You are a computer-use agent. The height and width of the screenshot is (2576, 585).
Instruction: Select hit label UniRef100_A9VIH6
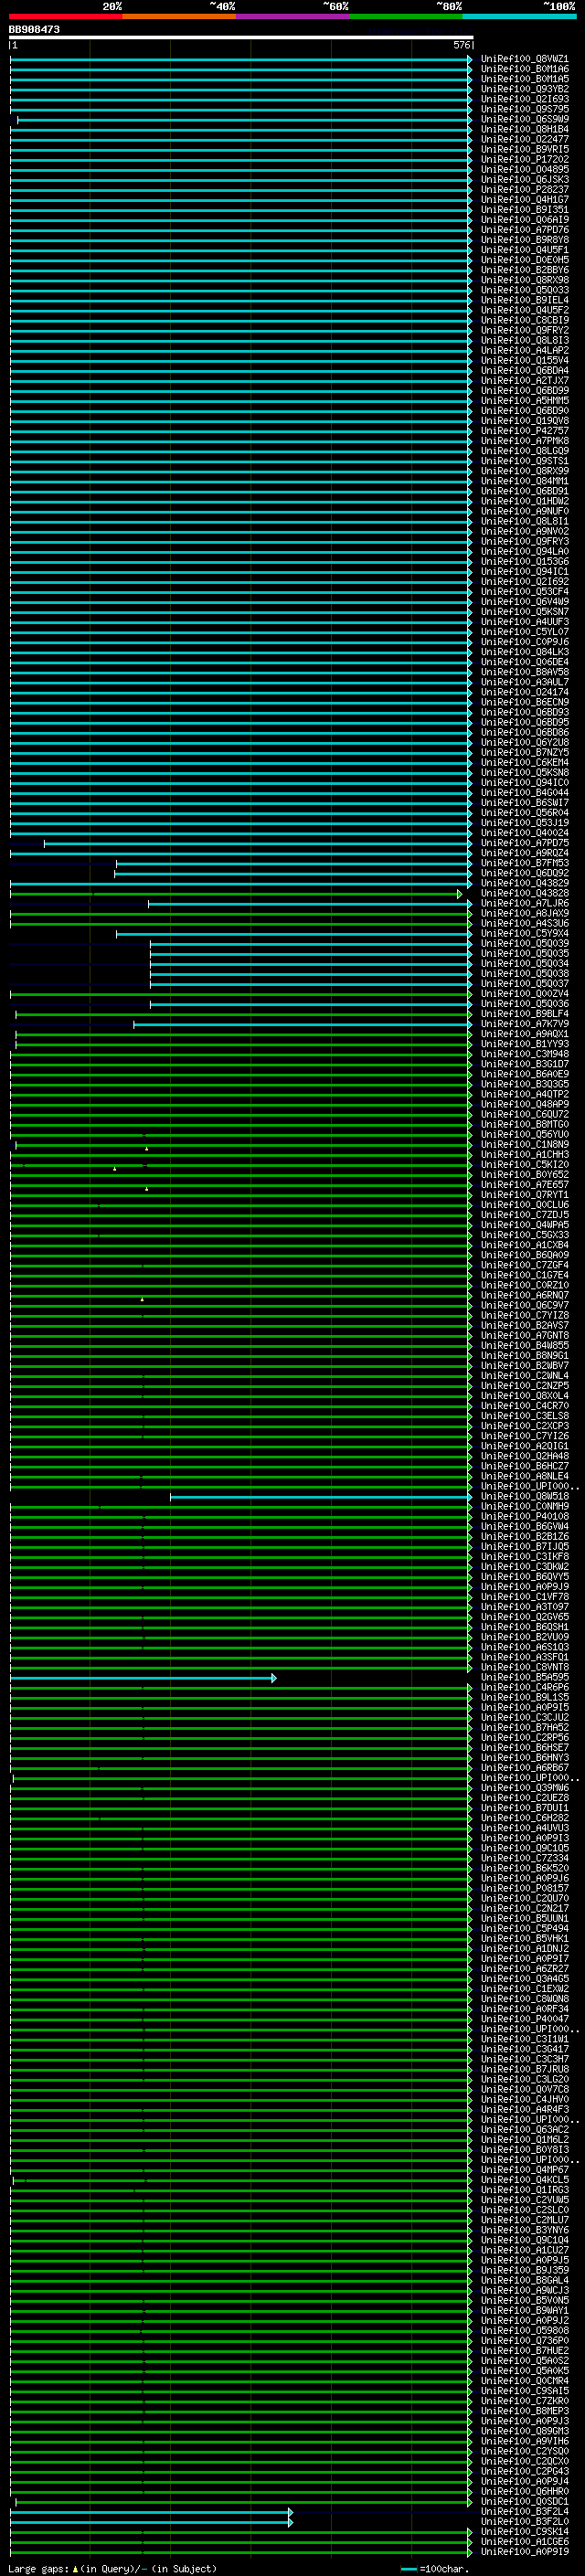click(524, 2441)
